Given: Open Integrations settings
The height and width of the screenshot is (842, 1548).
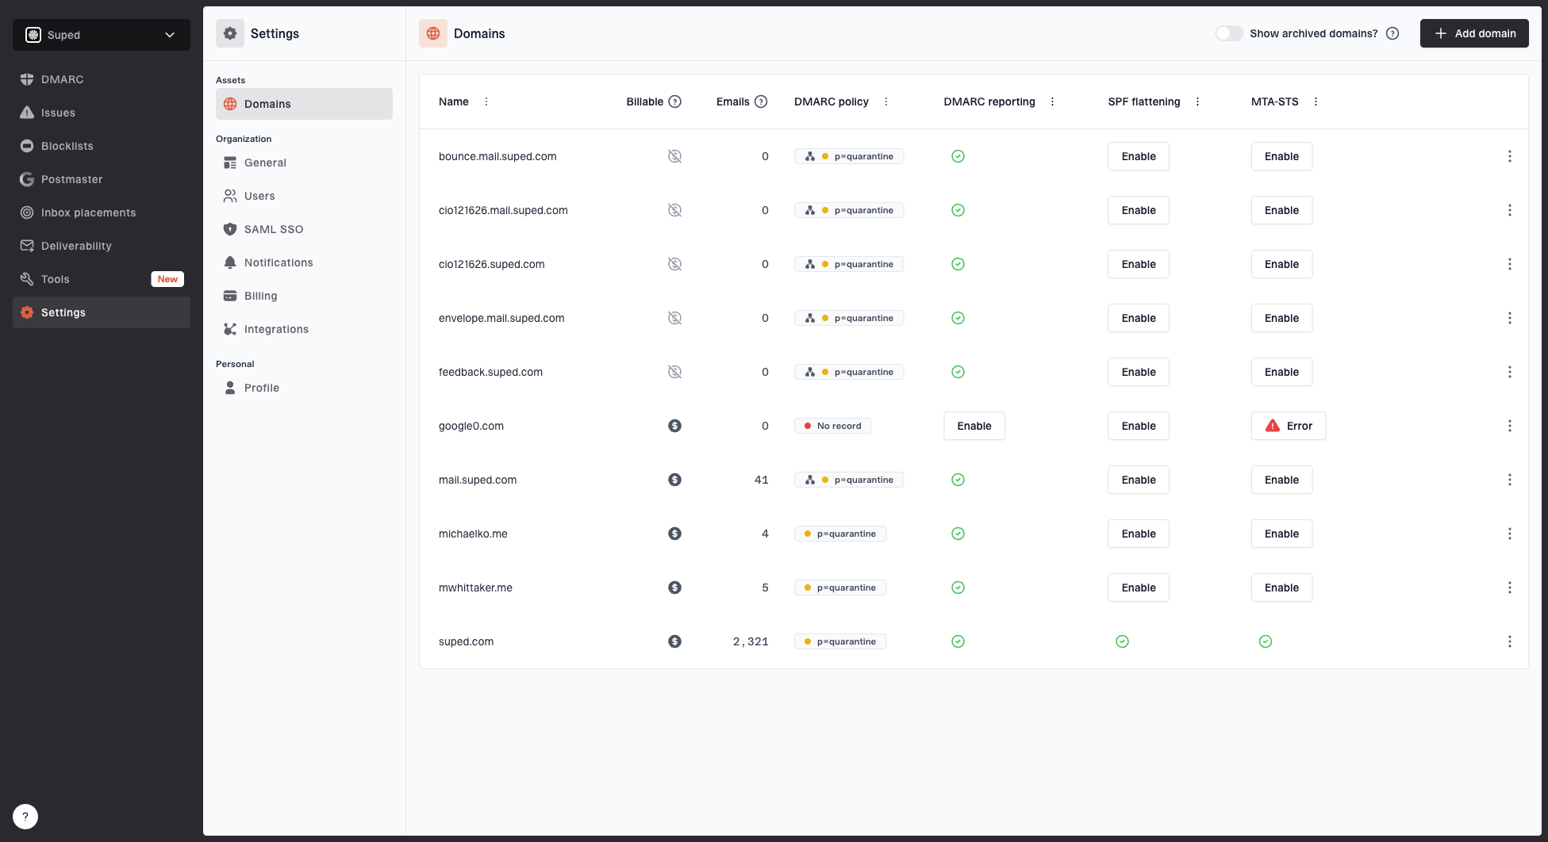Looking at the screenshot, I should pos(304,329).
